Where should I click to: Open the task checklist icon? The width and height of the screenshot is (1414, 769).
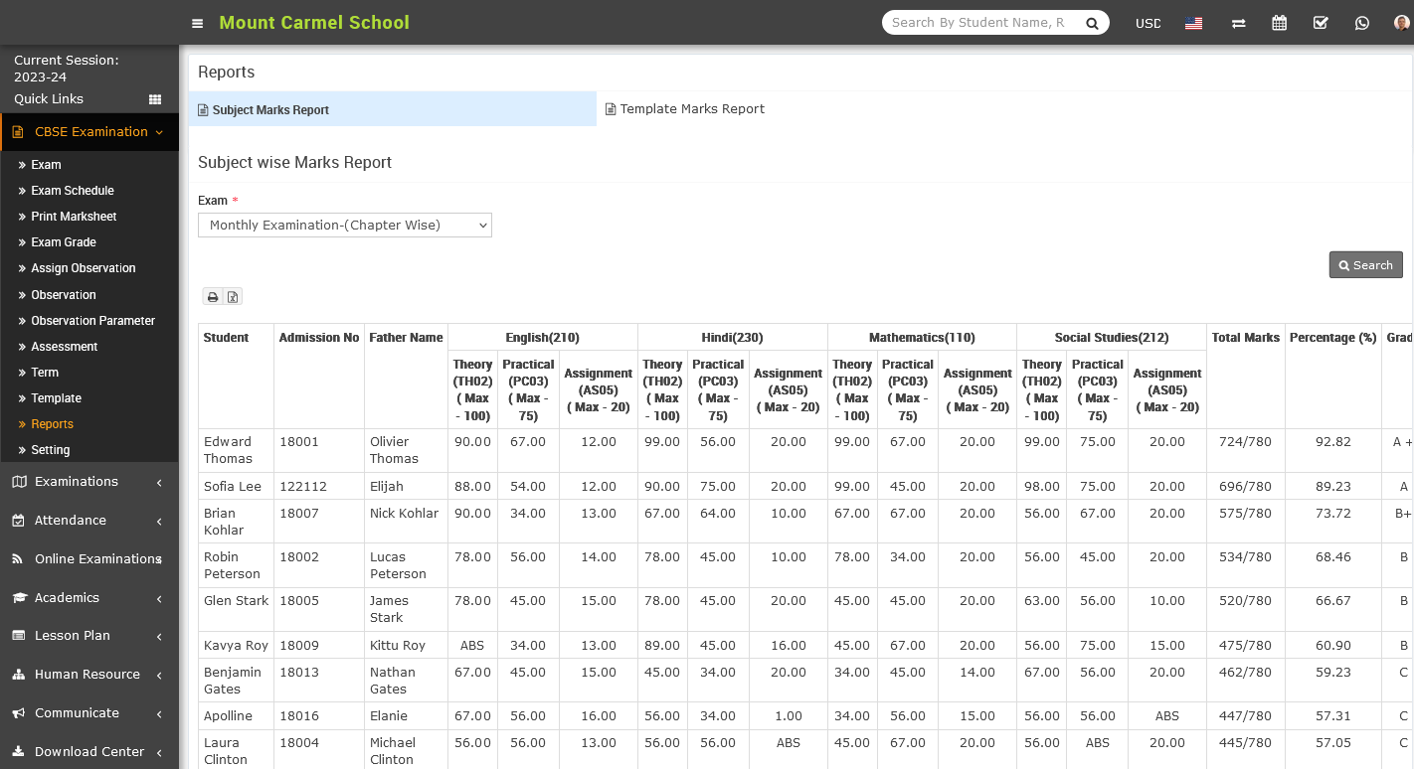click(1321, 23)
